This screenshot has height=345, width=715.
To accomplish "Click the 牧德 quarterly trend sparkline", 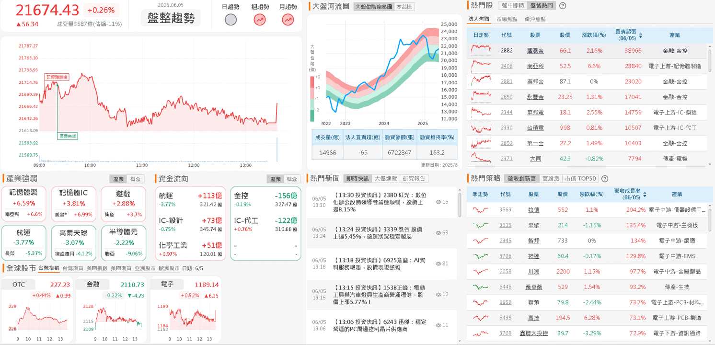I will click(x=481, y=210).
